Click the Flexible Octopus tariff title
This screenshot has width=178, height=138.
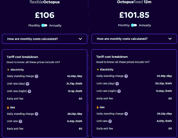pyautogui.click(x=44, y=2)
